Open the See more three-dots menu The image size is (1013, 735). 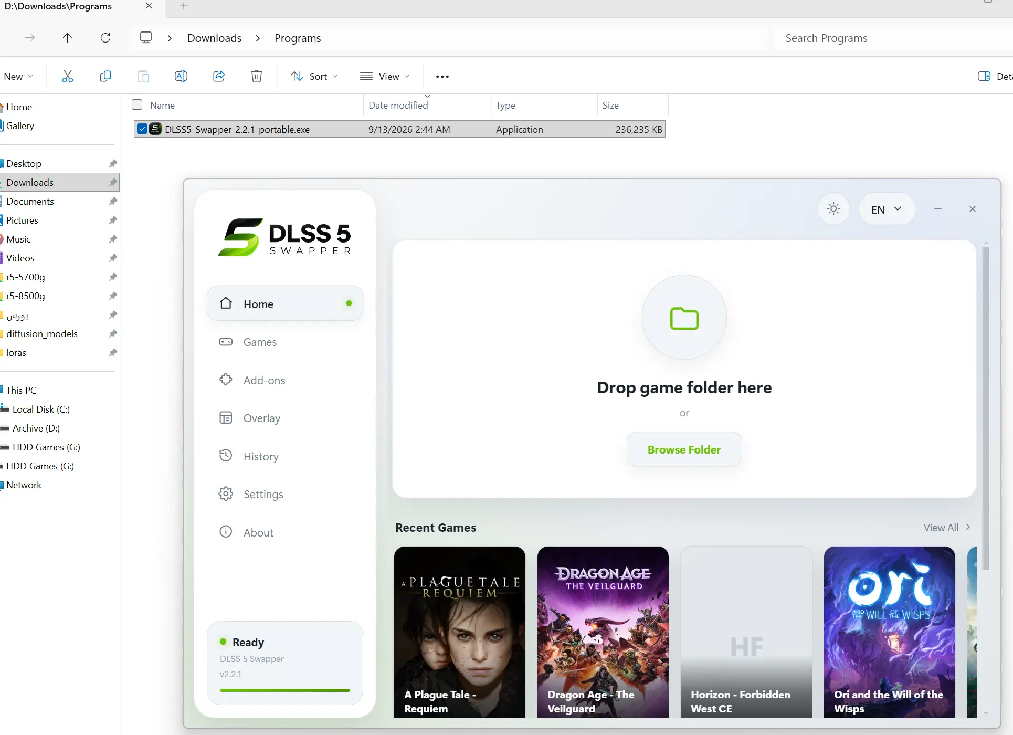coord(442,77)
